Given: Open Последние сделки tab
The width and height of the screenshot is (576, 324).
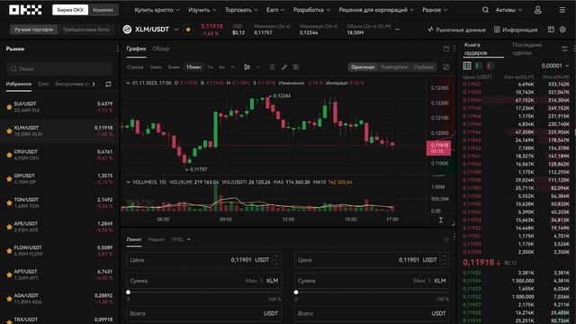Looking at the screenshot, I should pyautogui.click(x=526, y=49).
